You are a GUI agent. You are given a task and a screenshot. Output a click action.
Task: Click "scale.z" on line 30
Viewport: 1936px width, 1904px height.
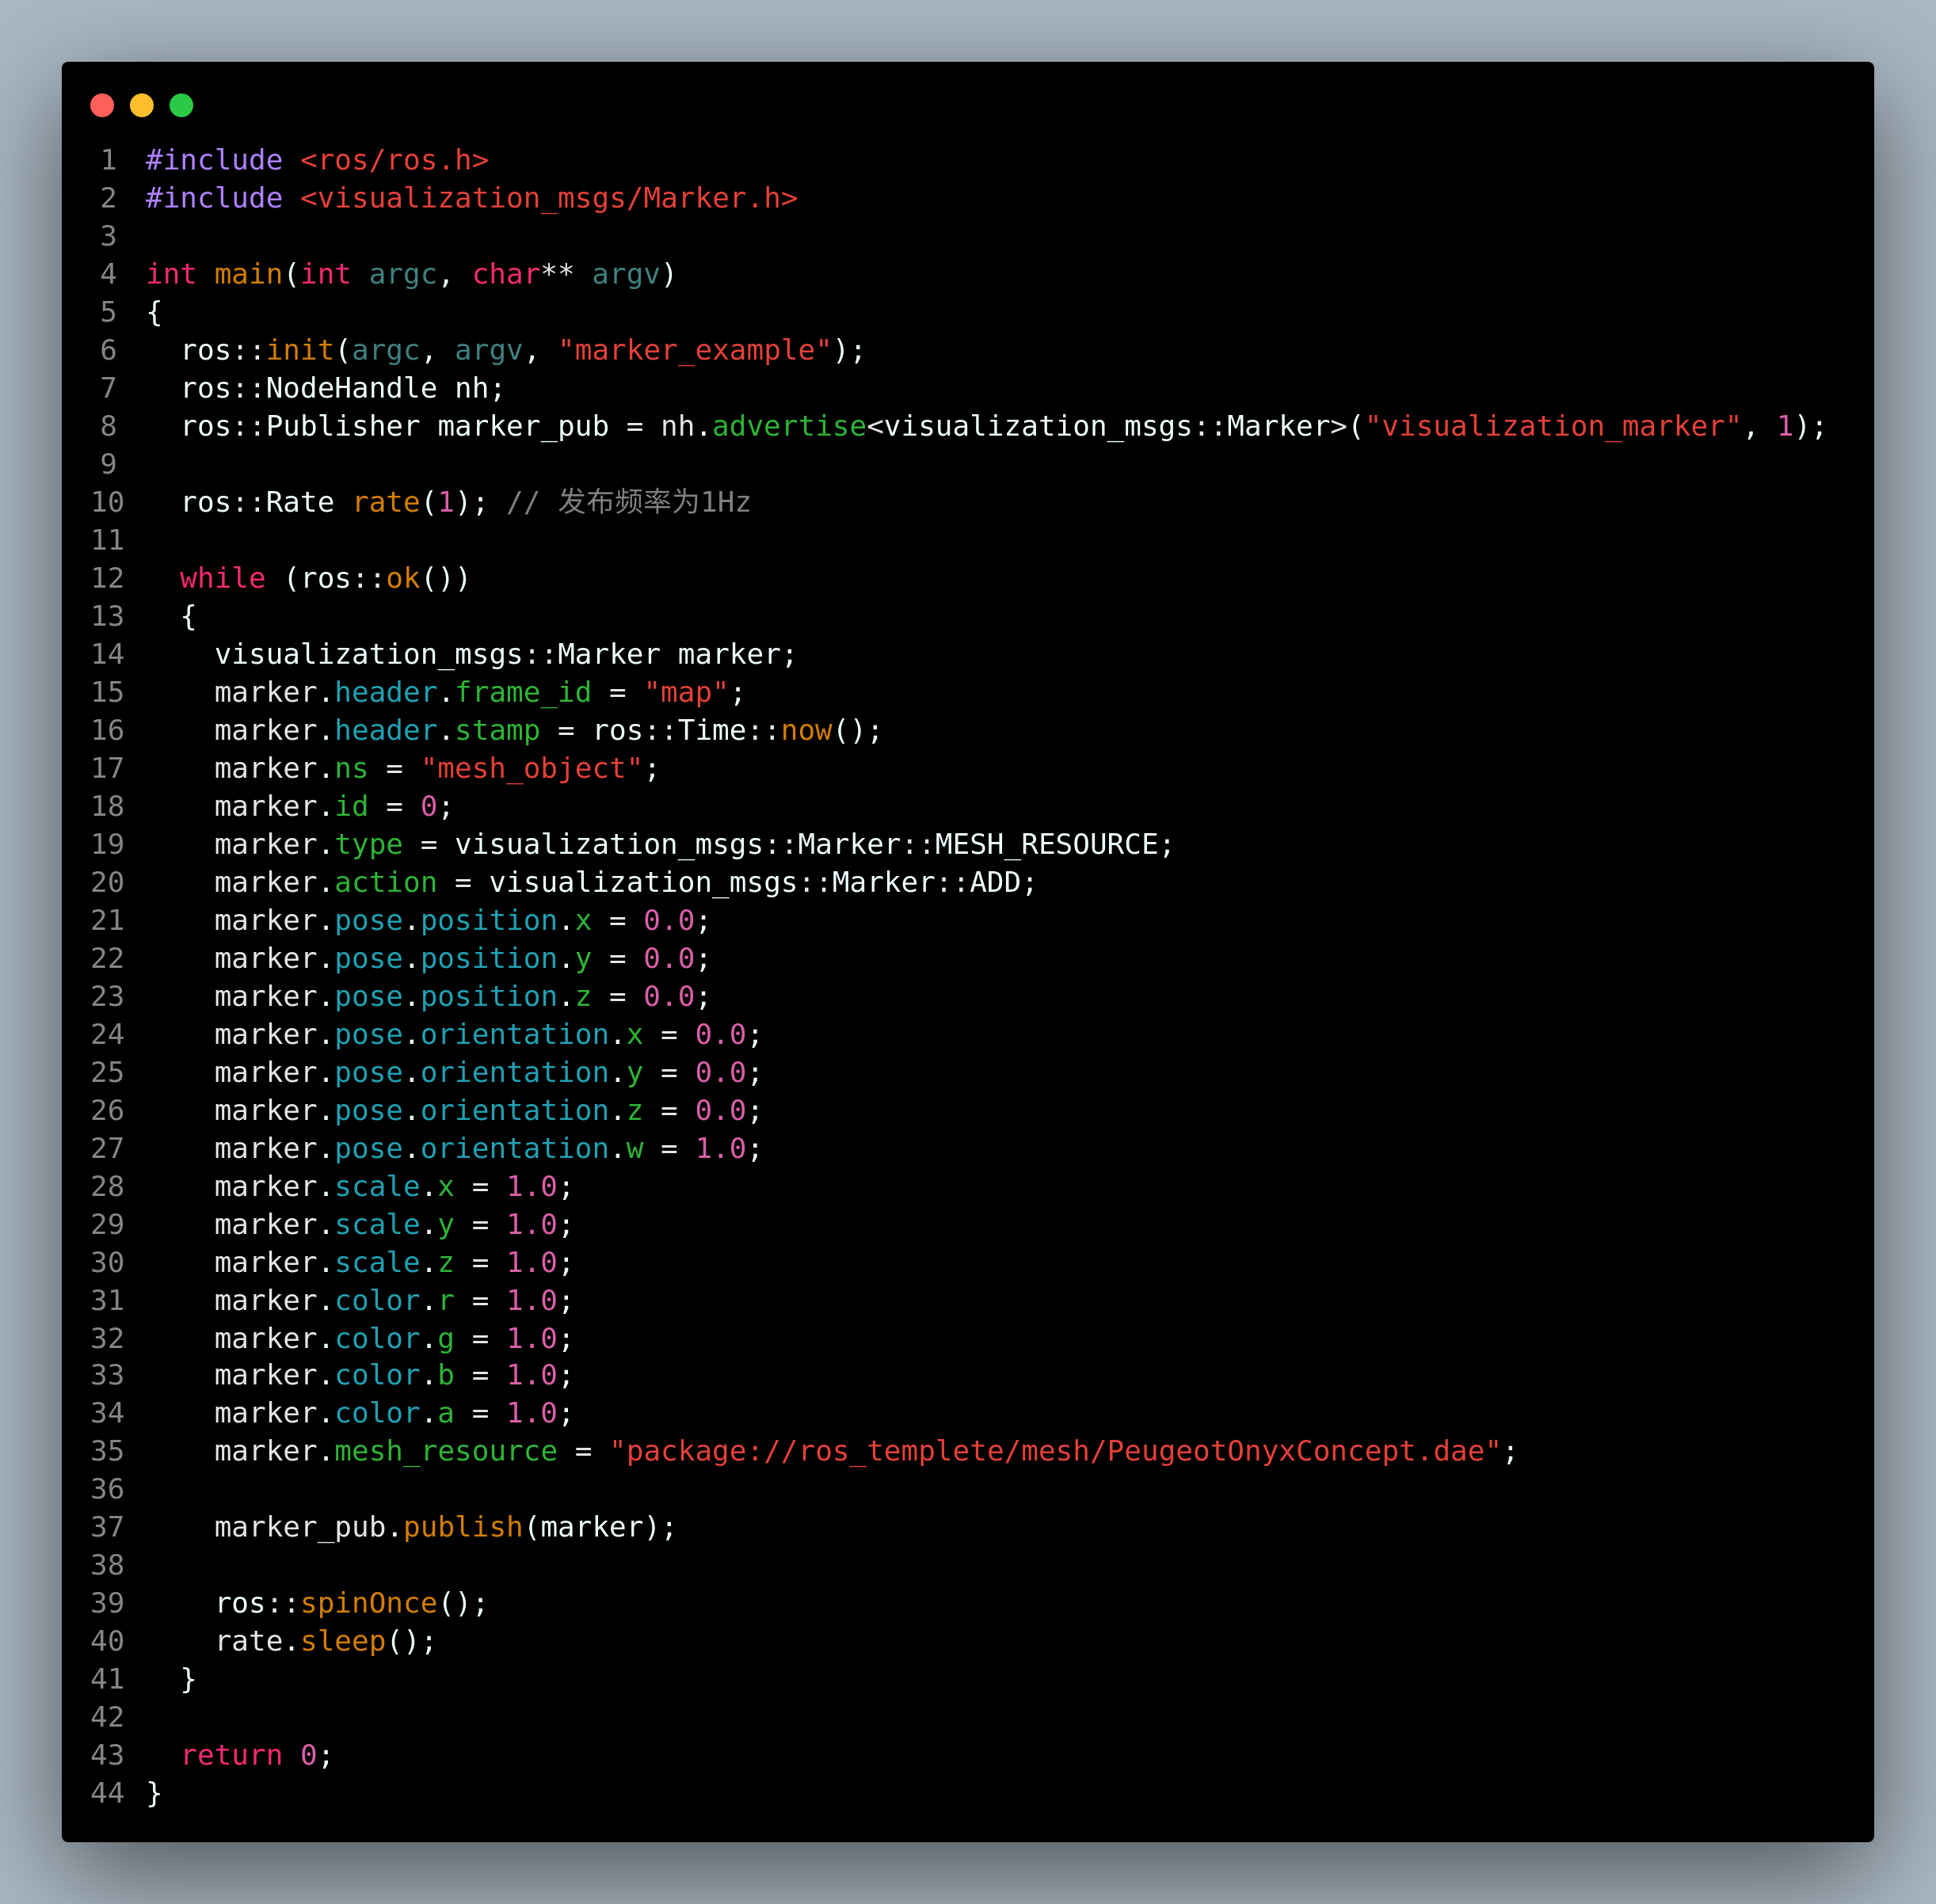394,1262
